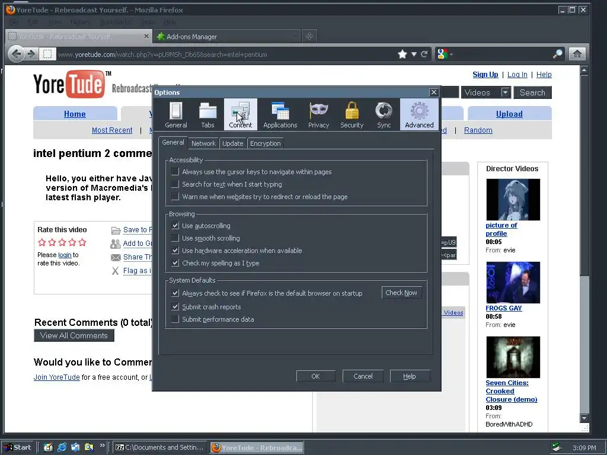Open the Sign Up link
The image size is (607, 455).
pos(485,74)
